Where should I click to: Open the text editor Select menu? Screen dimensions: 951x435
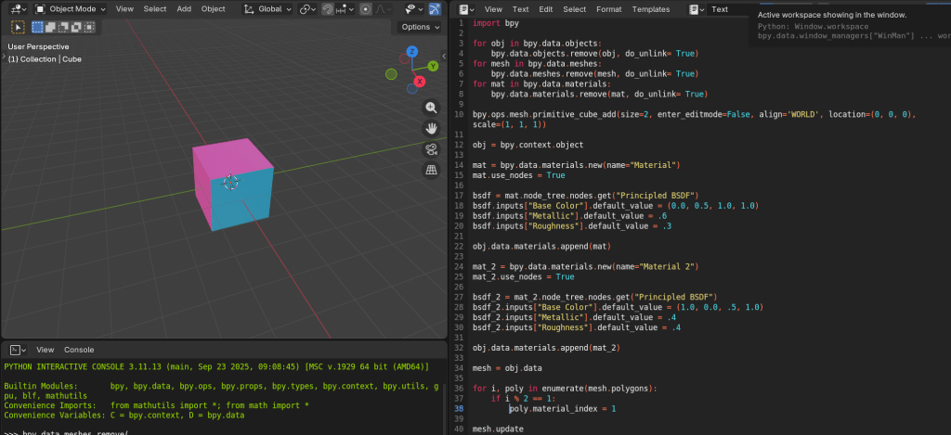pos(574,9)
